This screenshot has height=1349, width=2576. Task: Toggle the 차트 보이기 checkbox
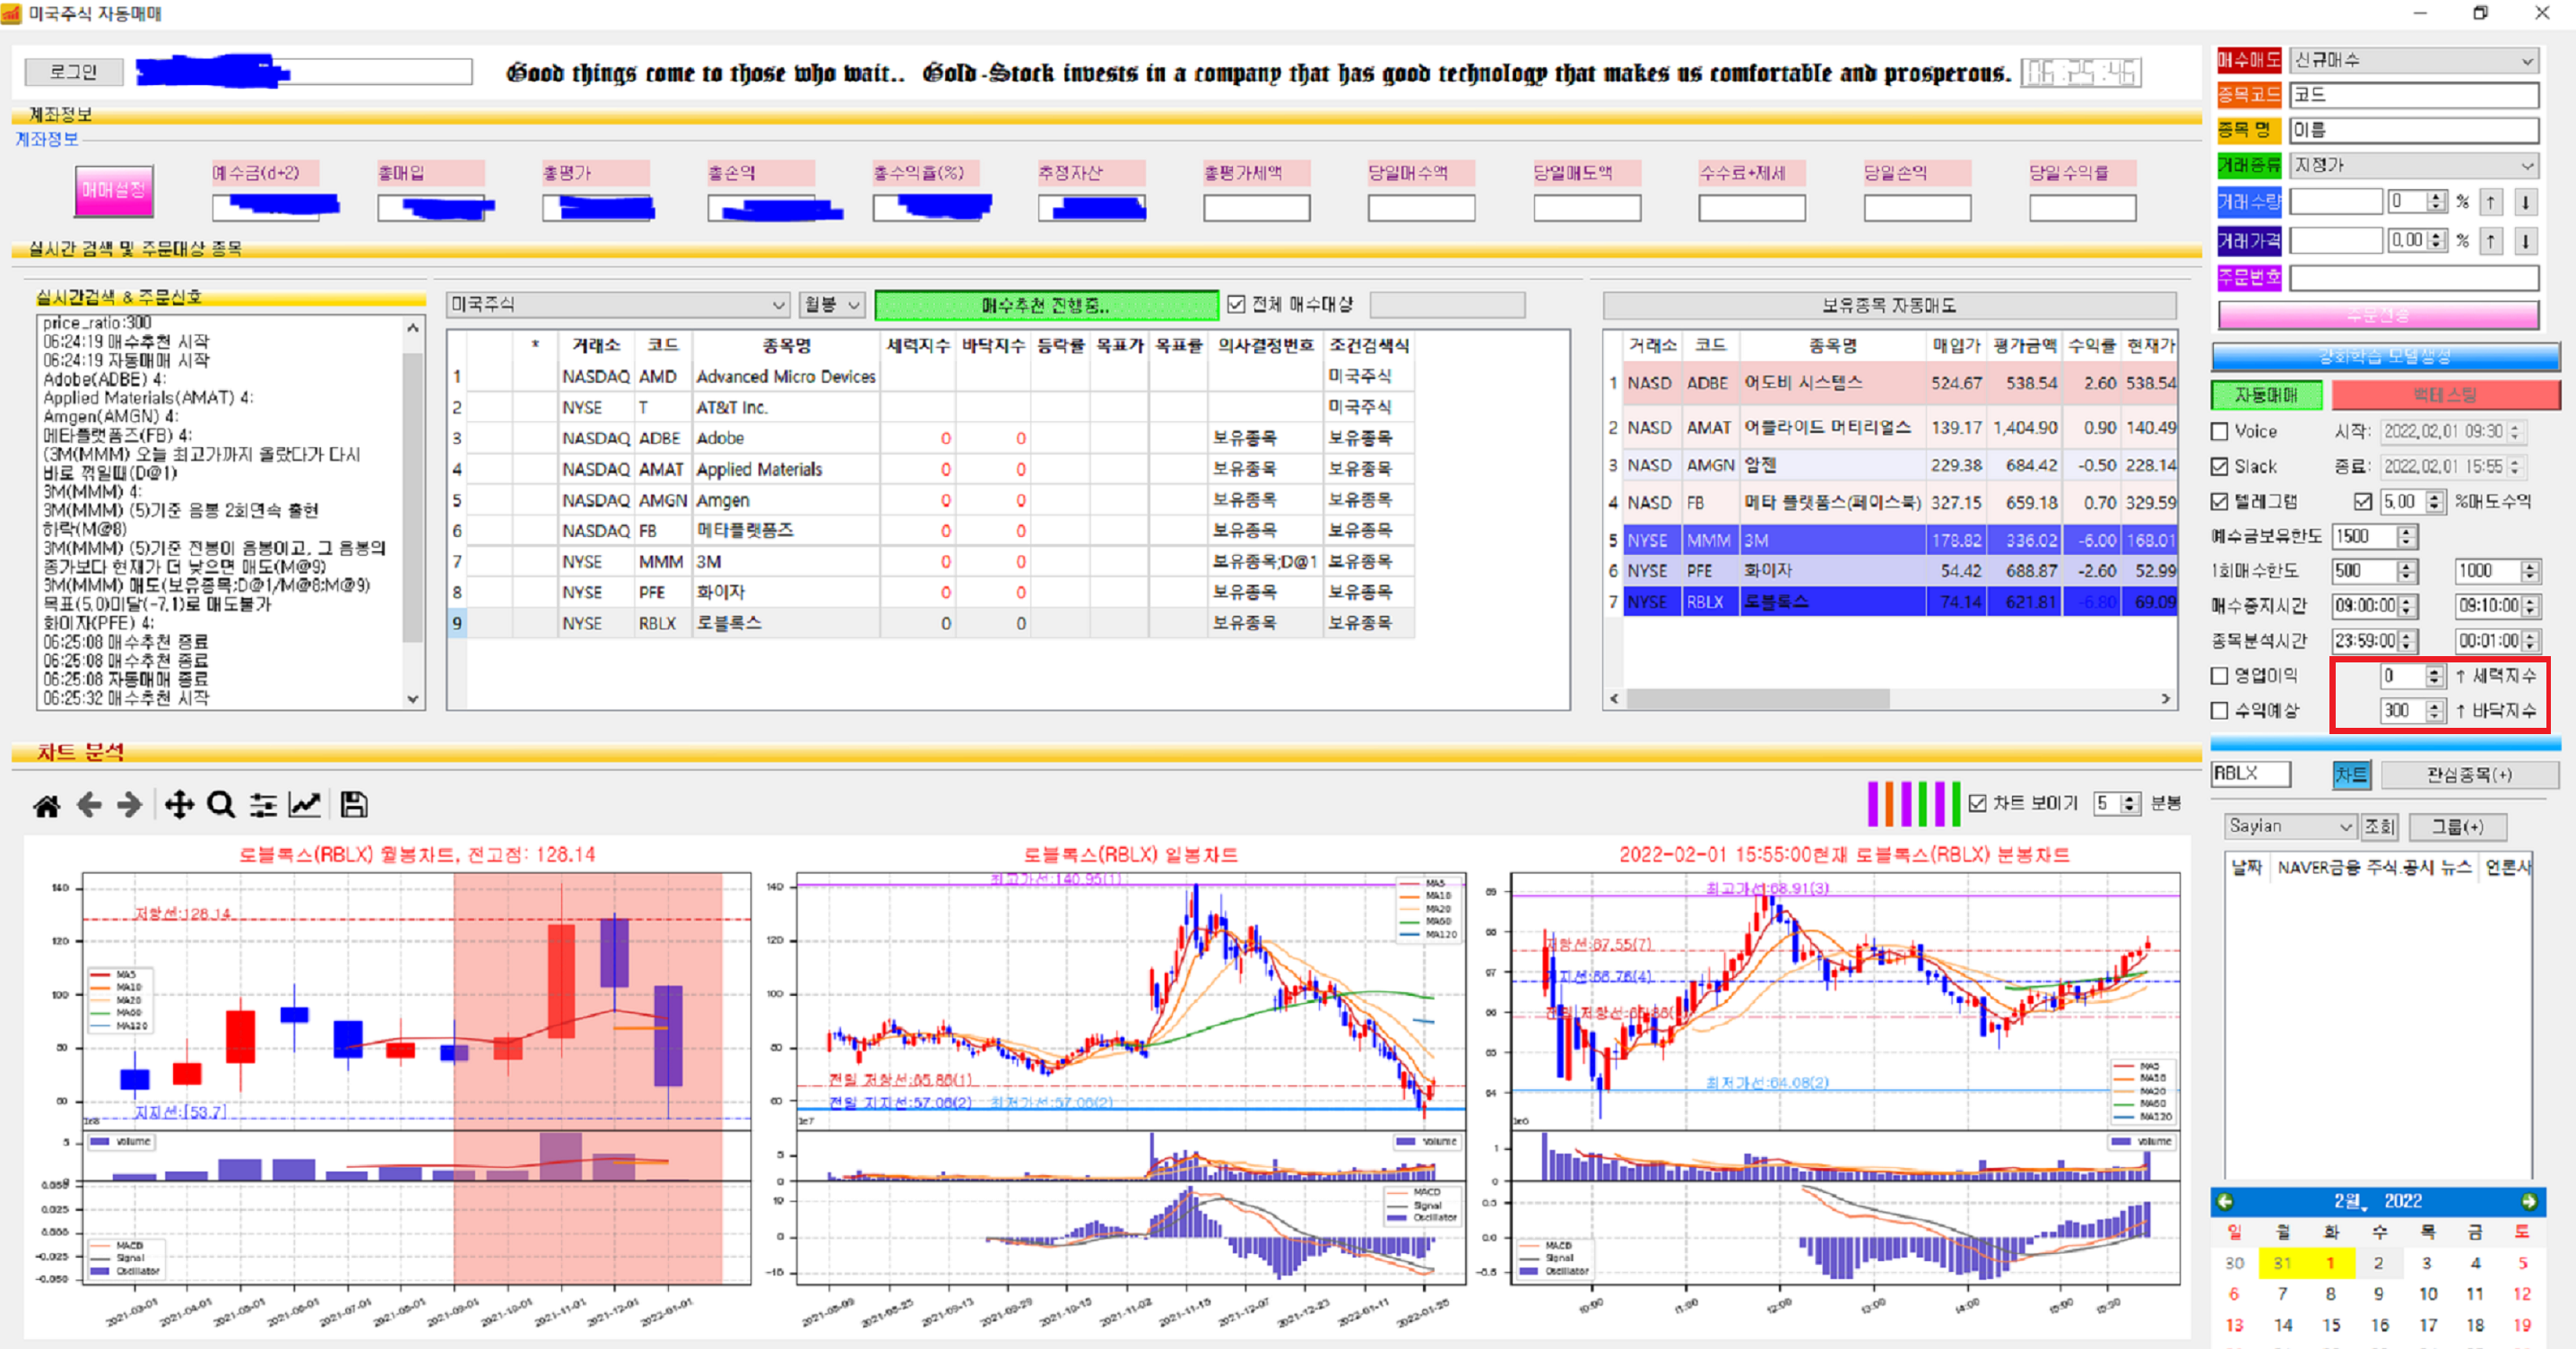pos(1977,804)
